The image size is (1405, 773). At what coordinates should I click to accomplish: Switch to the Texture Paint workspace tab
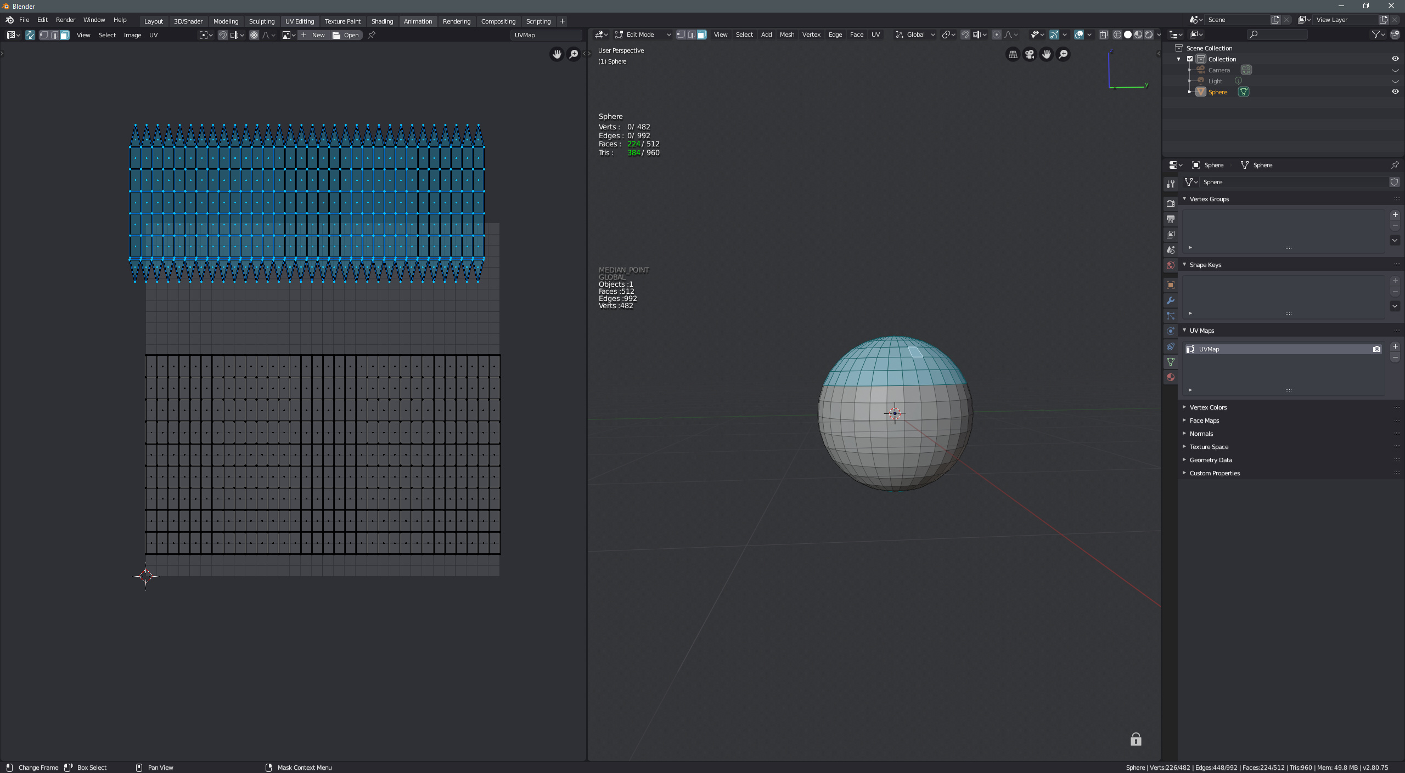coord(342,21)
